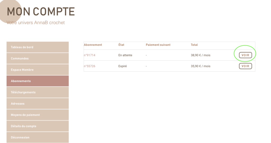
Task: Click VOIR for the expired subscription
Action: 245,66
